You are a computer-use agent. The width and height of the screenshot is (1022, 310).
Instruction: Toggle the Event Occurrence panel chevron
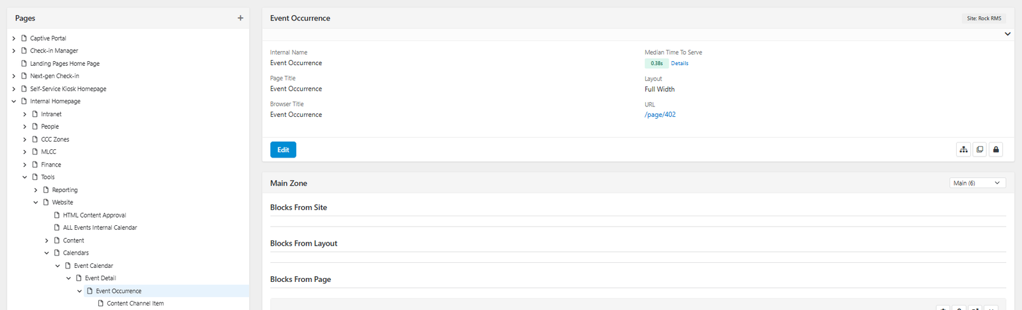click(x=1007, y=34)
